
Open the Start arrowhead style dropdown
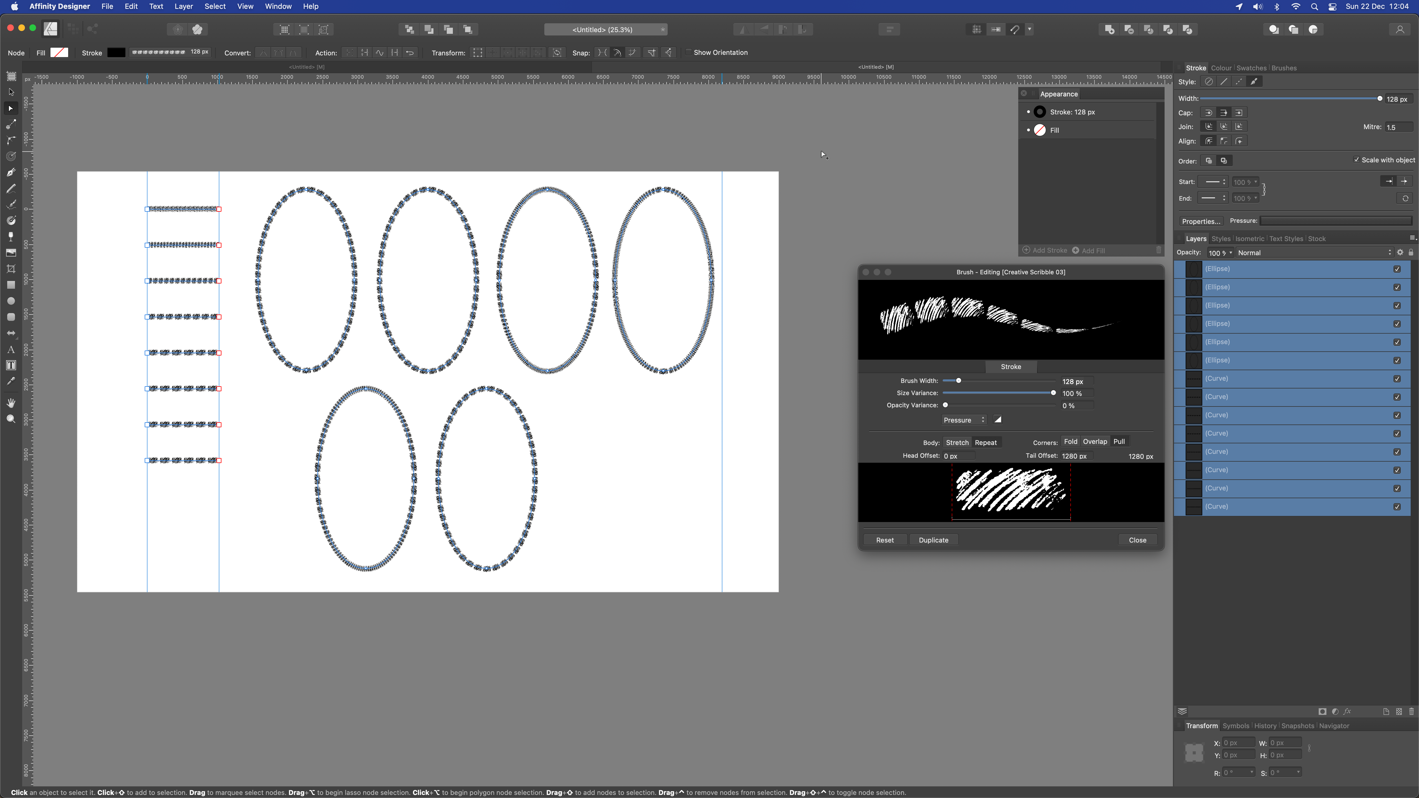tap(1214, 182)
